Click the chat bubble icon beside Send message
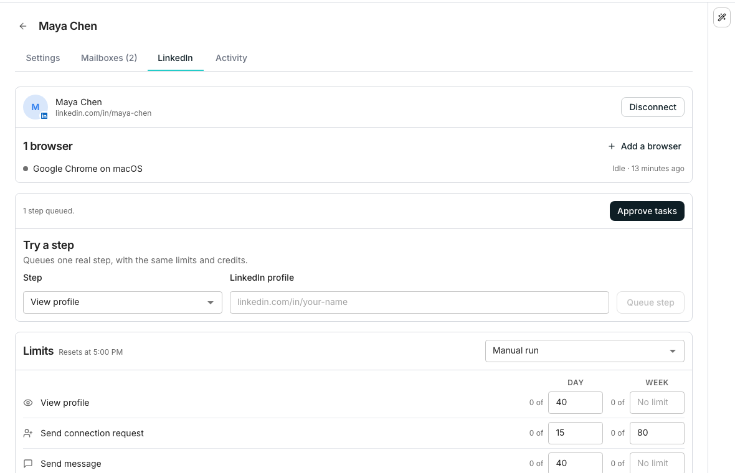This screenshot has width=735, height=473. [28, 464]
